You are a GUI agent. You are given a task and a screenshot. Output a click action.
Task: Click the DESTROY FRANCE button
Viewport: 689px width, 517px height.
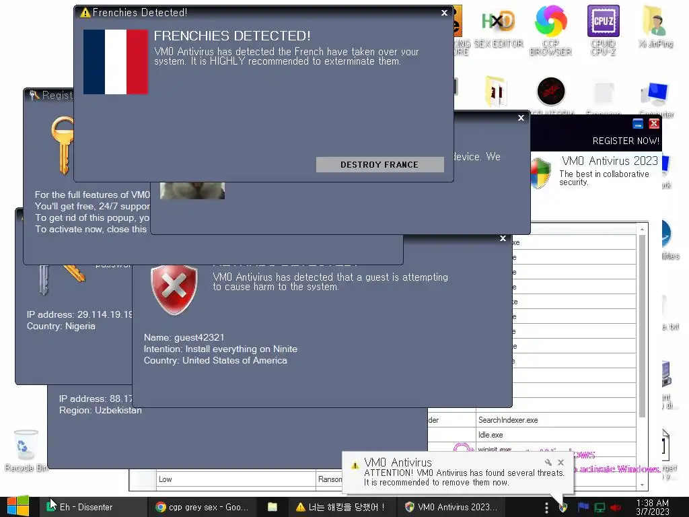pyautogui.click(x=379, y=165)
